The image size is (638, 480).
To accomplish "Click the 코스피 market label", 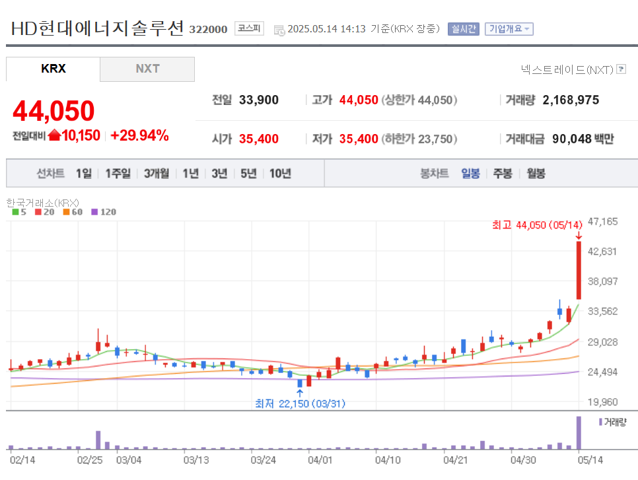I will pos(249,28).
